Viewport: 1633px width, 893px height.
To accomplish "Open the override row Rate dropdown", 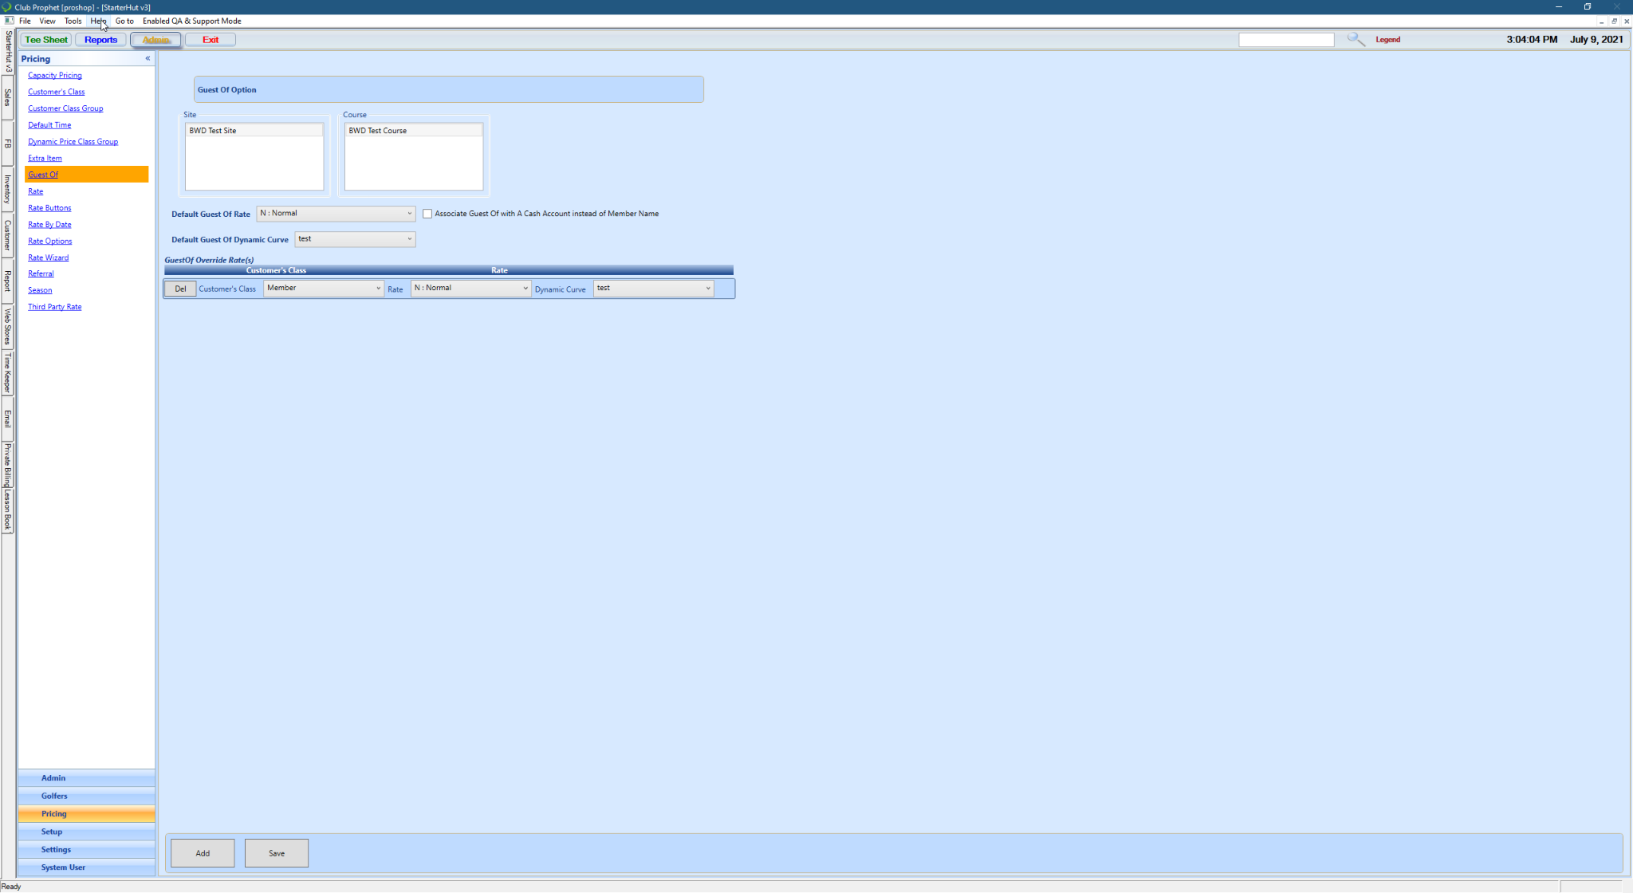I will pyautogui.click(x=525, y=289).
